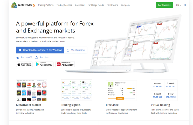The height and width of the screenshot is (125, 193).
Task: Click the For Business button
Action: (x=164, y=5)
